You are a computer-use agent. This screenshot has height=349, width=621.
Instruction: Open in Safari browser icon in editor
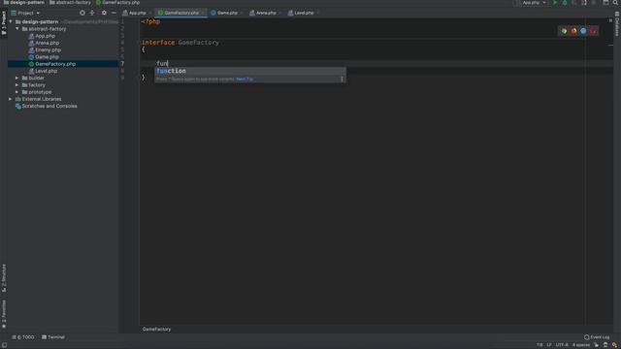click(583, 31)
